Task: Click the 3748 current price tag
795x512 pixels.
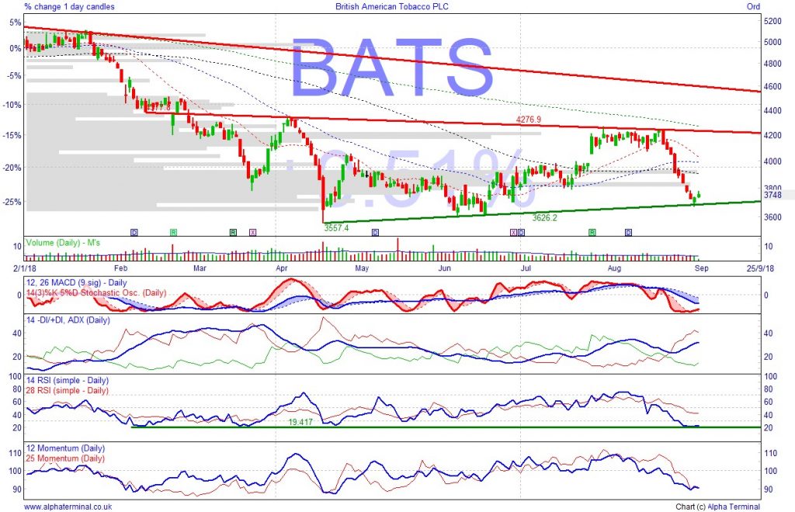Action: pos(772,195)
